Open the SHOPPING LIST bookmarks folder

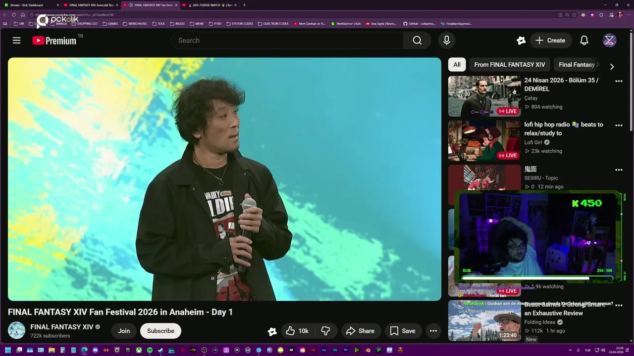(84, 23)
